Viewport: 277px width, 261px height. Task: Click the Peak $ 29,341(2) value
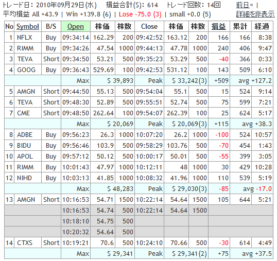coord(189,254)
